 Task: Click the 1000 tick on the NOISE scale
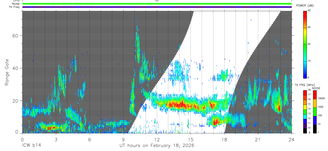[321, 107]
